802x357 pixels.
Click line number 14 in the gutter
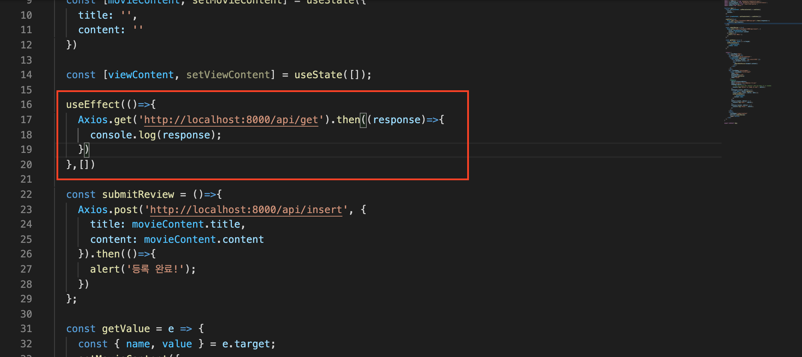coord(26,75)
